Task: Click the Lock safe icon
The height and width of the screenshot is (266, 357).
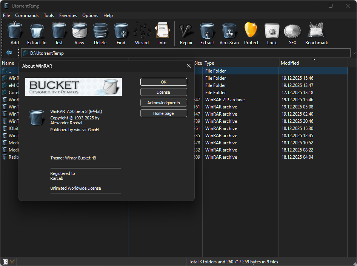Action: click(x=272, y=31)
